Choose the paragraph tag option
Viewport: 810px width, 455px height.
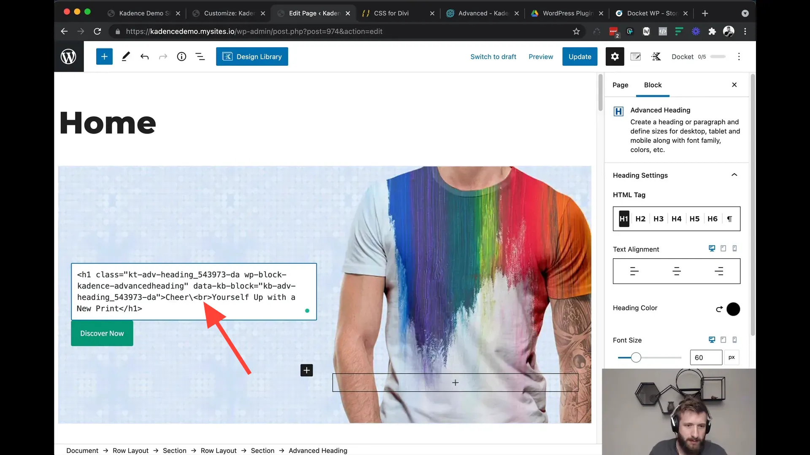click(729, 219)
